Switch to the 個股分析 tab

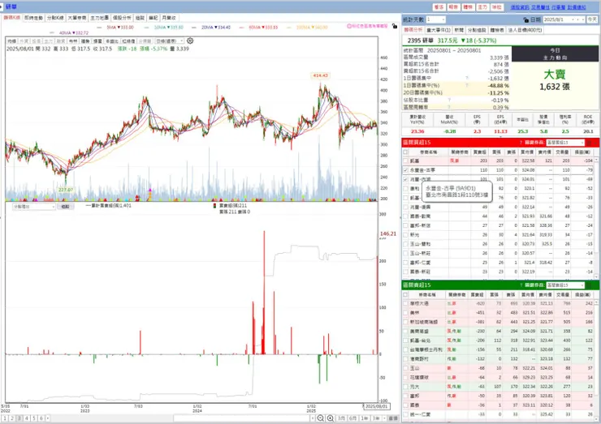click(122, 18)
